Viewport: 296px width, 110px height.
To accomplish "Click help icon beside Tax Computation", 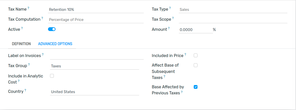I will click(42, 18).
